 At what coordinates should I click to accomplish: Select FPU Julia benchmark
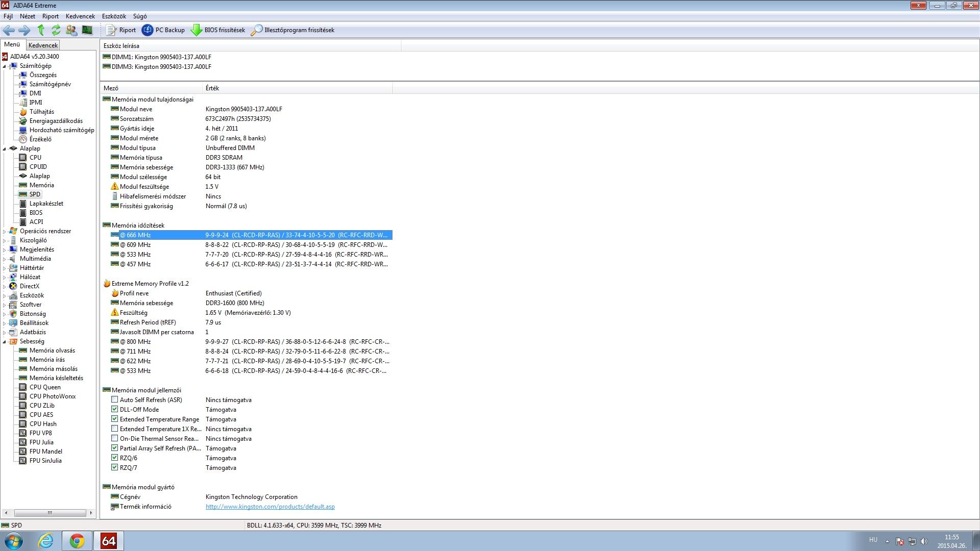coord(41,442)
